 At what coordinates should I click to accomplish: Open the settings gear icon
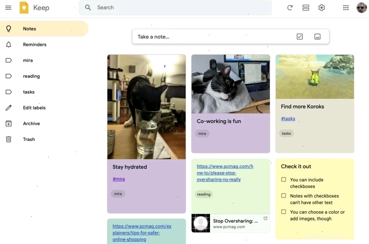[321, 7]
